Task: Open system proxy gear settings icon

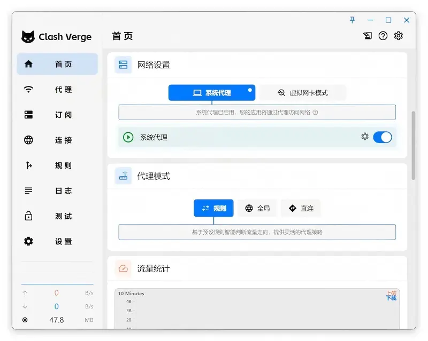Action: click(x=365, y=136)
